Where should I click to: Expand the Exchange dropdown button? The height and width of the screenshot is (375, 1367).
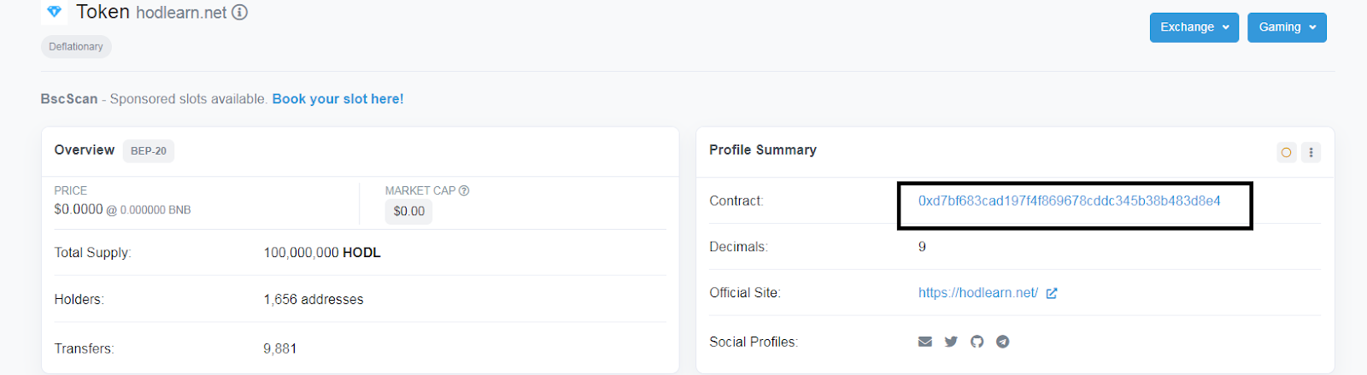1194,27
